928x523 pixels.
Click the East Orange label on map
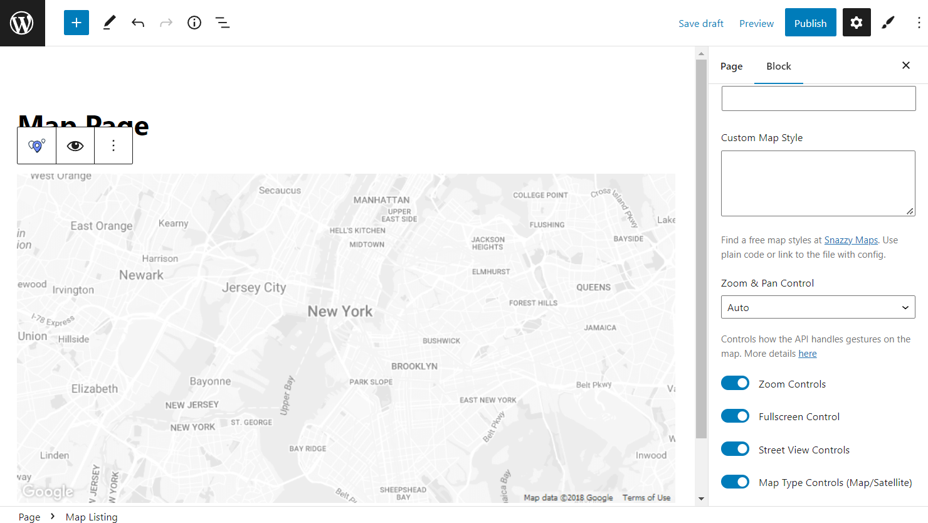click(102, 226)
